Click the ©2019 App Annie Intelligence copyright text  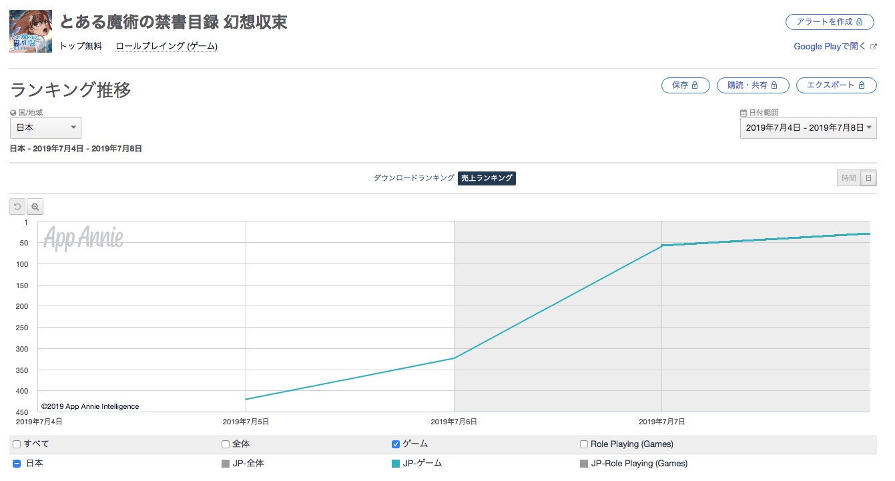pyautogui.click(x=90, y=406)
